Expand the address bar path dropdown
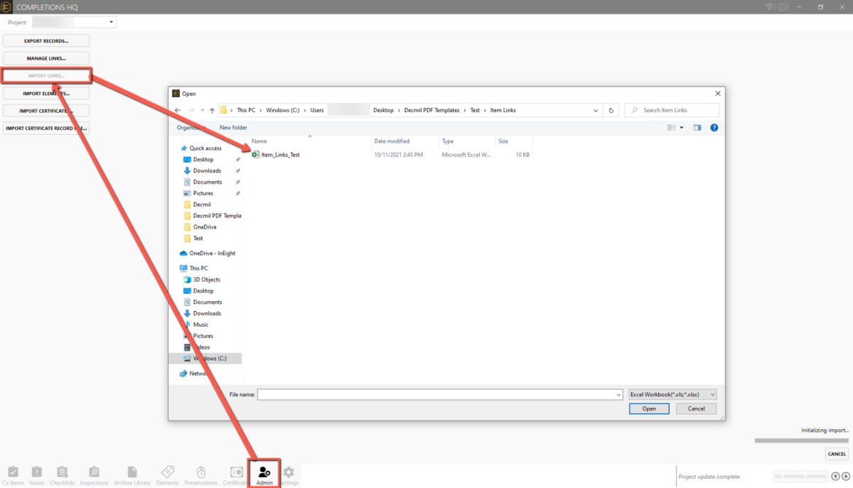Viewport: 853px width, 488px height. [596, 111]
